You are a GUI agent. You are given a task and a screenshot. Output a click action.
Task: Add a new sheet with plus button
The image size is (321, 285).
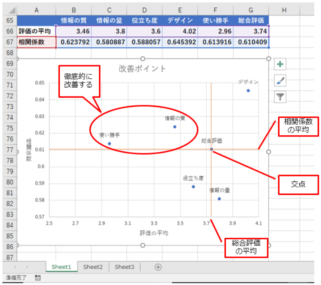158,267
